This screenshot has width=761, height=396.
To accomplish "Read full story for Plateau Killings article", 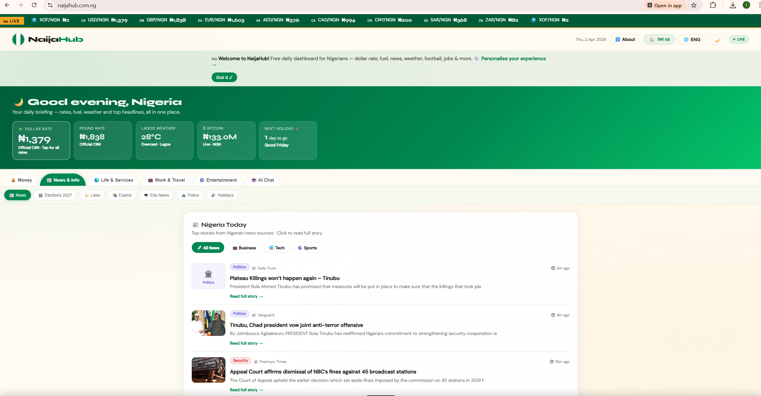I will [x=246, y=296].
